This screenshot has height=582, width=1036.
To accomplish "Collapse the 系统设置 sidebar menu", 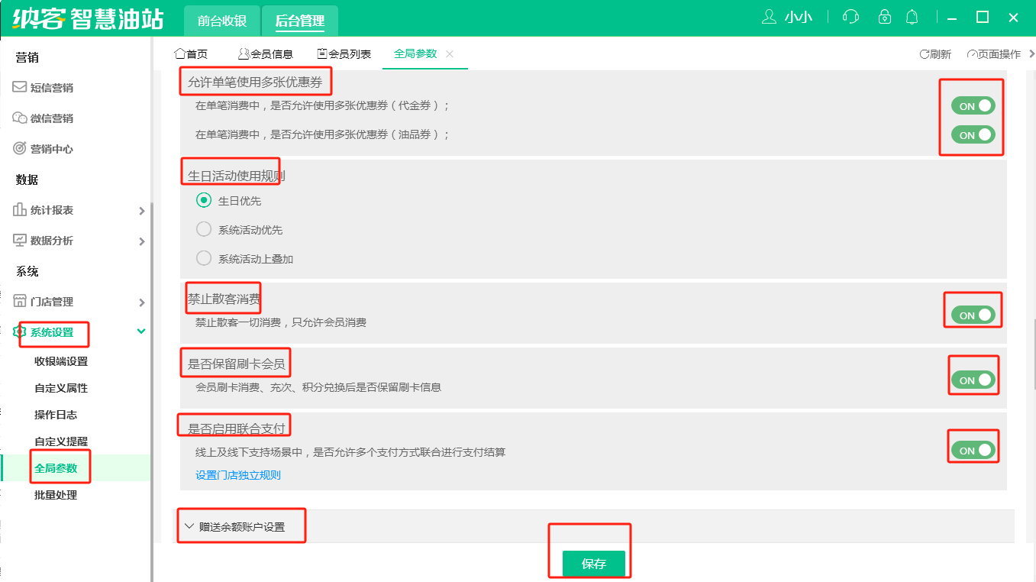I will coord(140,331).
